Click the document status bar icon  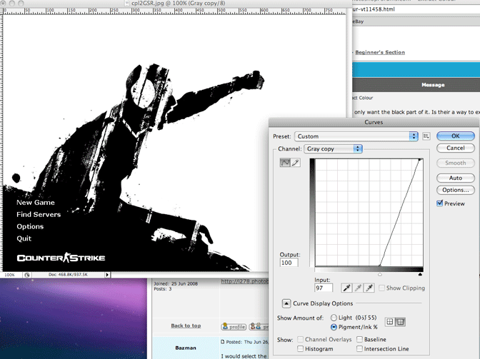27,275
